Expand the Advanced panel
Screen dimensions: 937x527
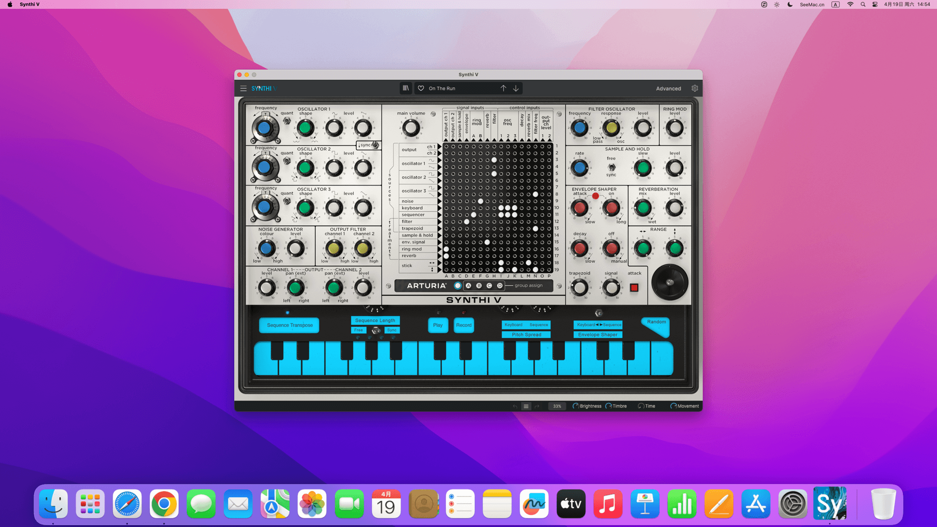(668, 88)
